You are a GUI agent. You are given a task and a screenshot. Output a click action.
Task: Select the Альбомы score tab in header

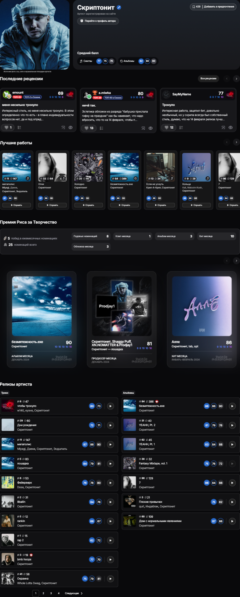click(x=127, y=61)
